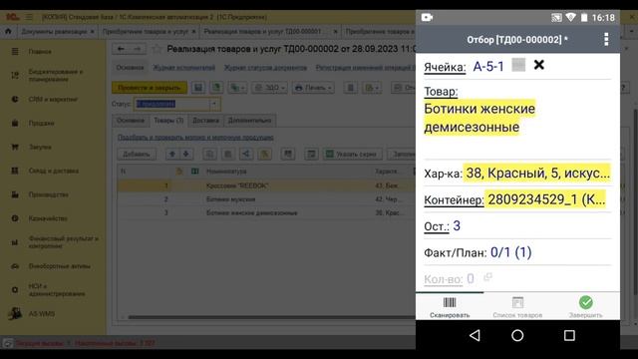
Task: Open the ЭДО dropdown
Action: (x=269, y=88)
